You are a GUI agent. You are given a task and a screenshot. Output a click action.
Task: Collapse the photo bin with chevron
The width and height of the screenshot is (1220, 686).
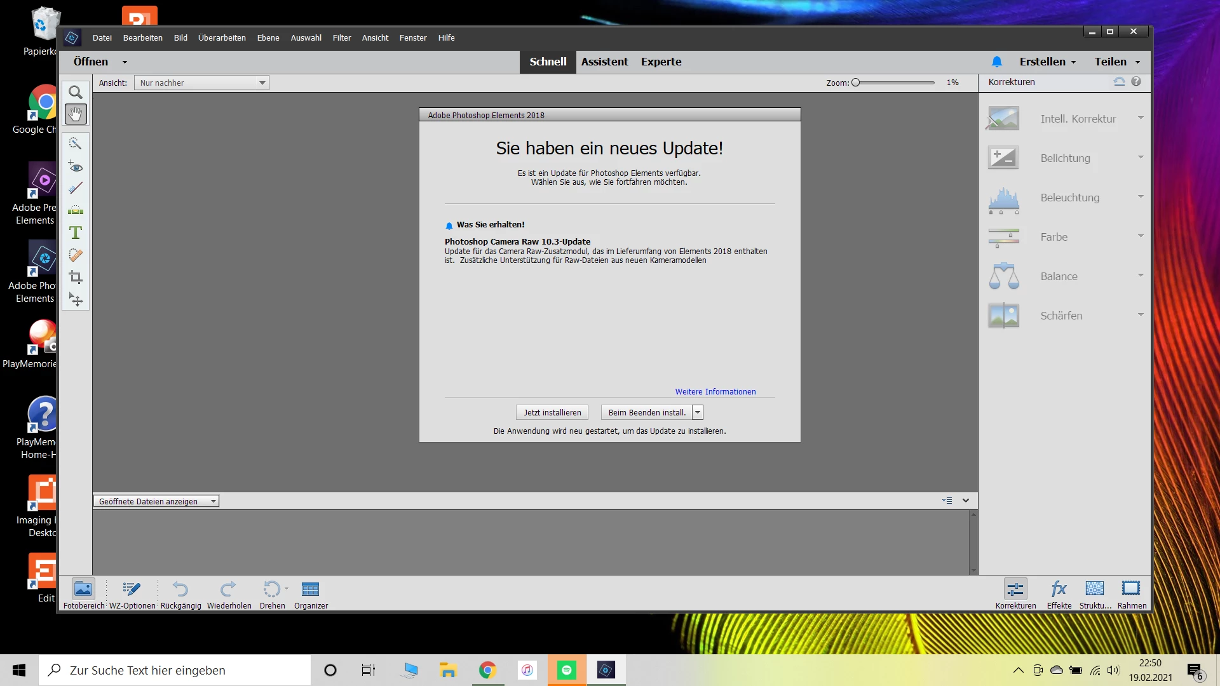966,501
